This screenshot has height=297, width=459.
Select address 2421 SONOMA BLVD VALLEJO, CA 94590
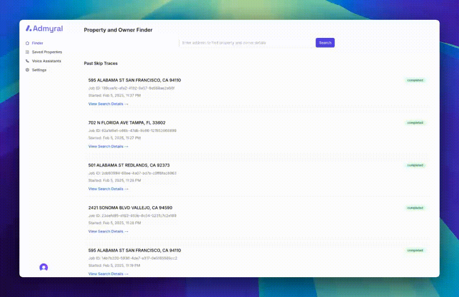(130, 208)
